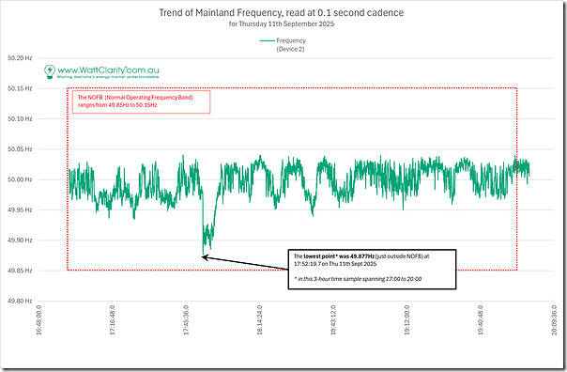567x372 pixels.
Task: Click the 19:40:48.0 x-axis label
Action: pos(481,320)
